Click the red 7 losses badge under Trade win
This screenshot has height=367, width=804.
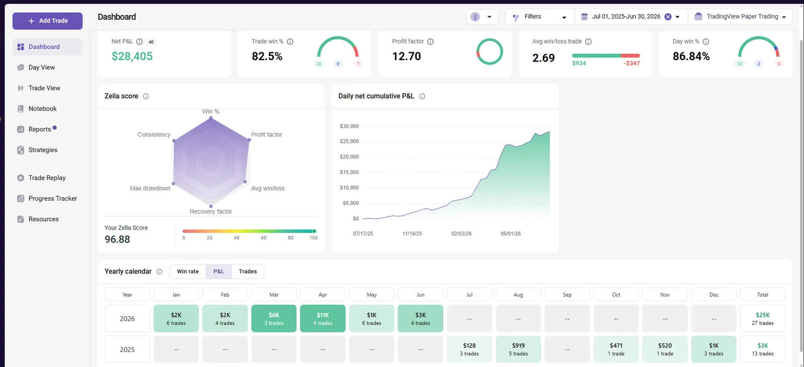coord(358,64)
